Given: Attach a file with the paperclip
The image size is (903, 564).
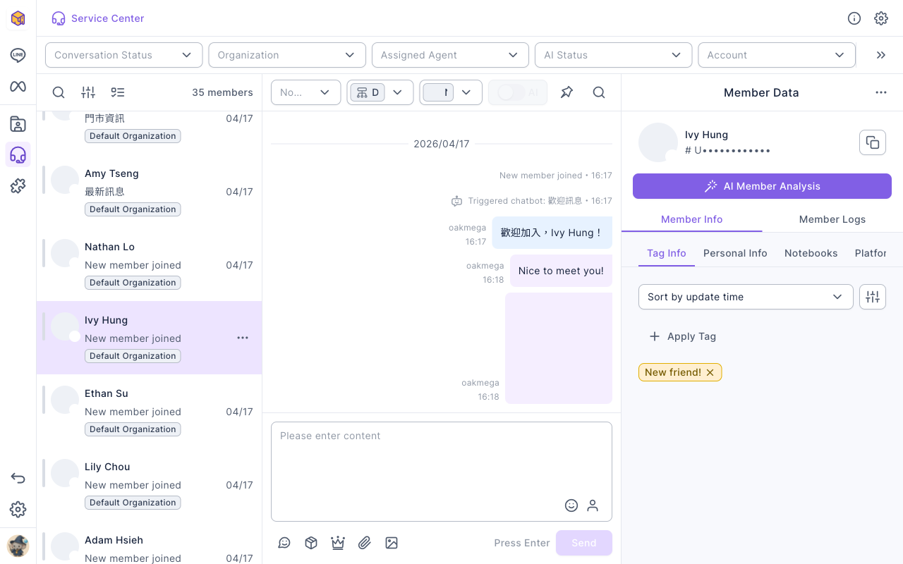Looking at the screenshot, I should point(365,543).
